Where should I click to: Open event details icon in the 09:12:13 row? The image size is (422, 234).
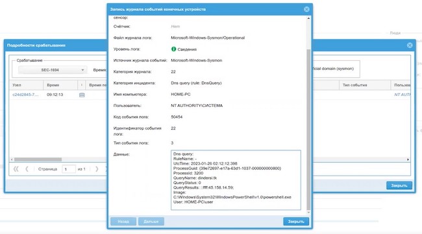82,95
